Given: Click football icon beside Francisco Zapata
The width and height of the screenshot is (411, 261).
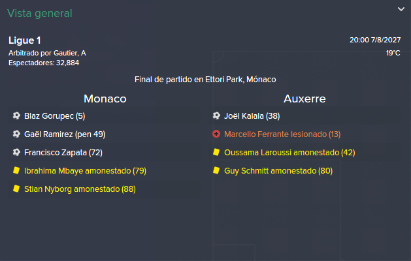Looking at the screenshot, I should click(16, 153).
